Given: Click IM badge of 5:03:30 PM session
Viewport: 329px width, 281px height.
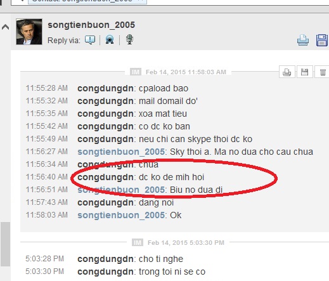Looking at the screenshot, I should pos(138,242).
